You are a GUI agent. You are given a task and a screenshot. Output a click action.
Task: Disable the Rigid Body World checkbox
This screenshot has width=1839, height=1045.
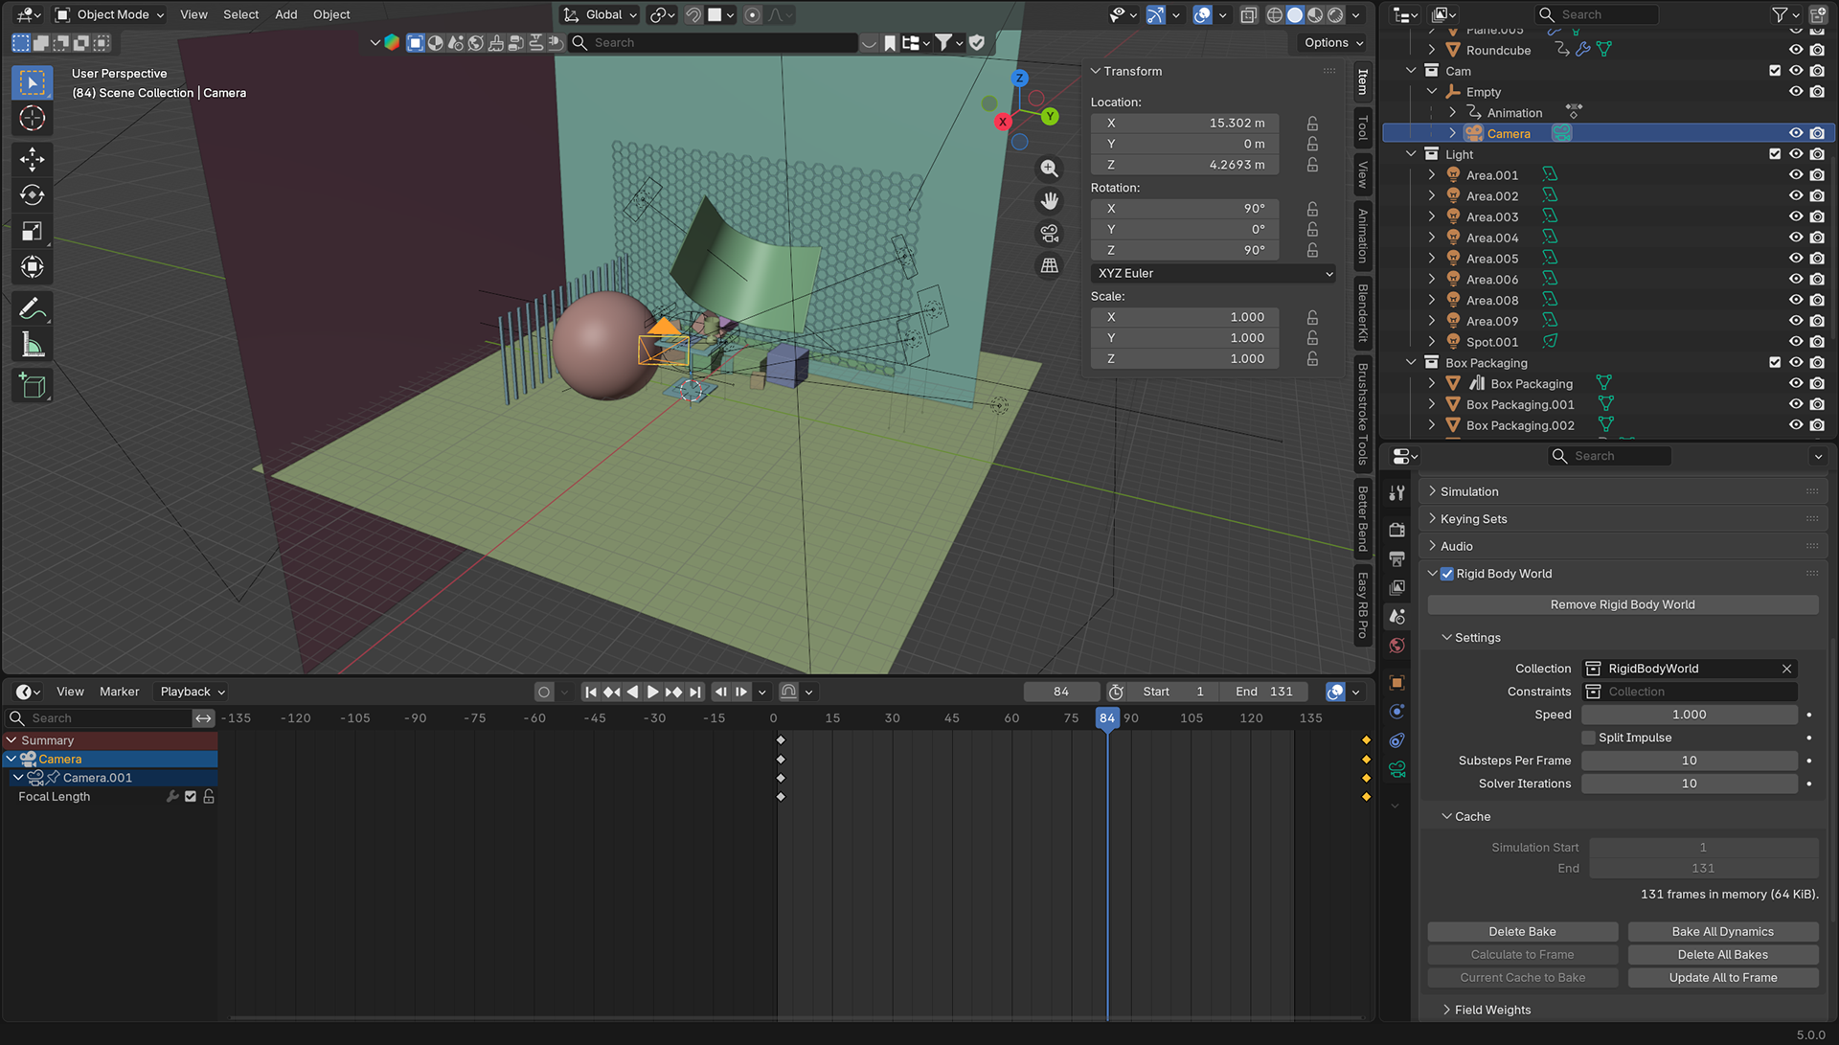click(x=1447, y=574)
